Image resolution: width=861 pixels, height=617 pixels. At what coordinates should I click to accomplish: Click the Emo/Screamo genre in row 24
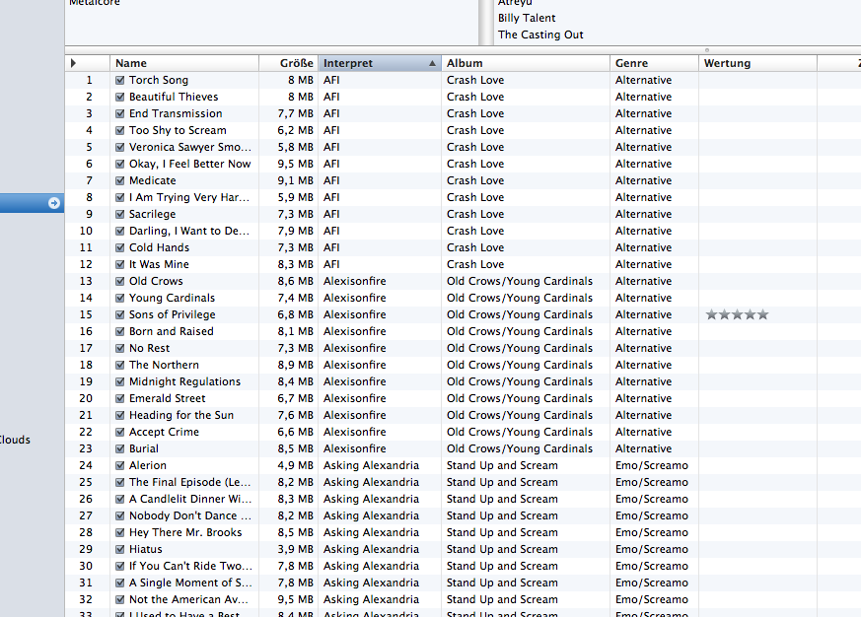click(651, 465)
